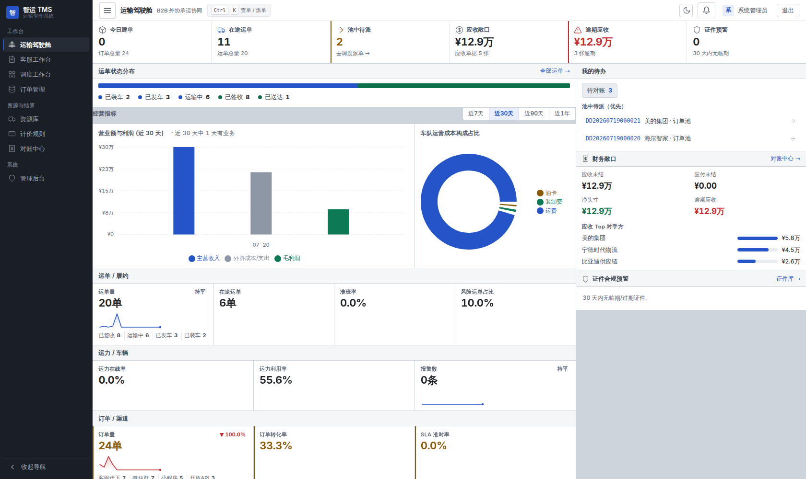The width and height of the screenshot is (806, 479).
Task: Open 对账中心 link in 财务敞口 panel
Action: pos(785,159)
